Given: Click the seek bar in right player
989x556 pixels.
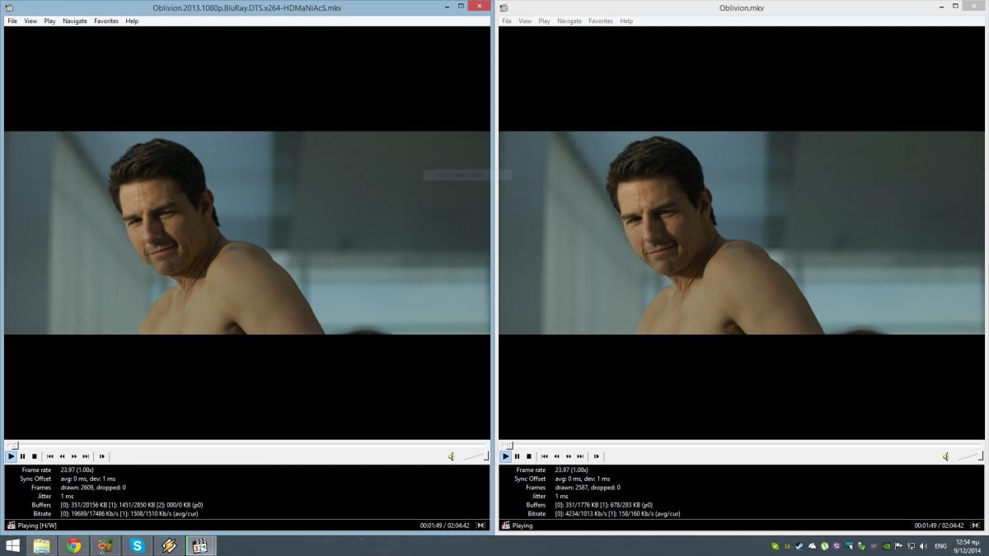Looking at the screenshot, I should (x=742, y=445).
